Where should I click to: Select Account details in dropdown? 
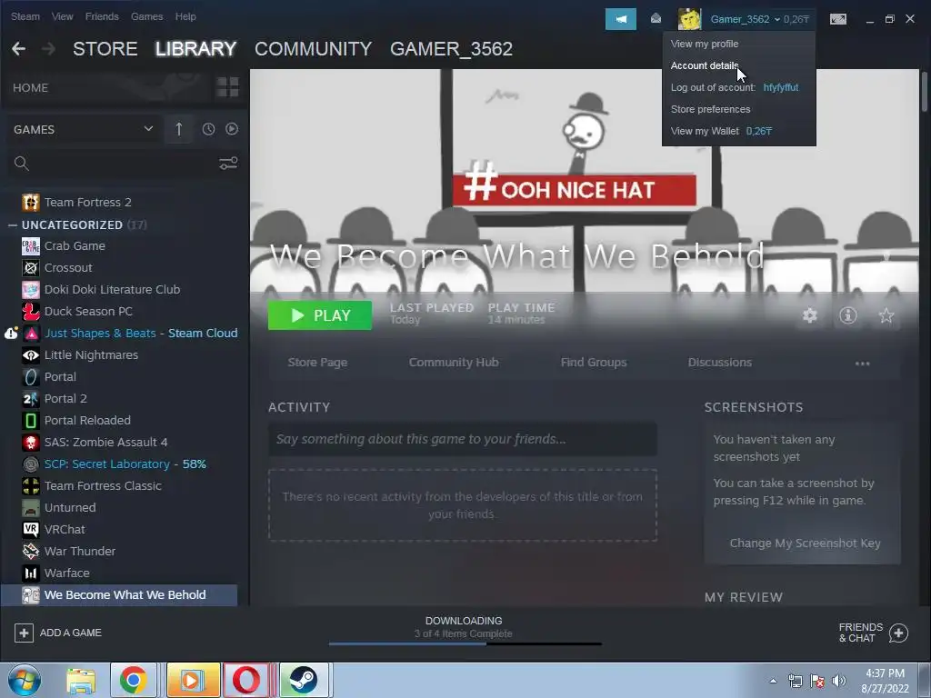coord(705,65)
